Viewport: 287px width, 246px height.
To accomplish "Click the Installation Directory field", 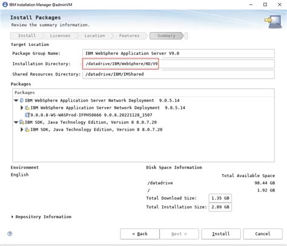I will click(x=179, y=64).
